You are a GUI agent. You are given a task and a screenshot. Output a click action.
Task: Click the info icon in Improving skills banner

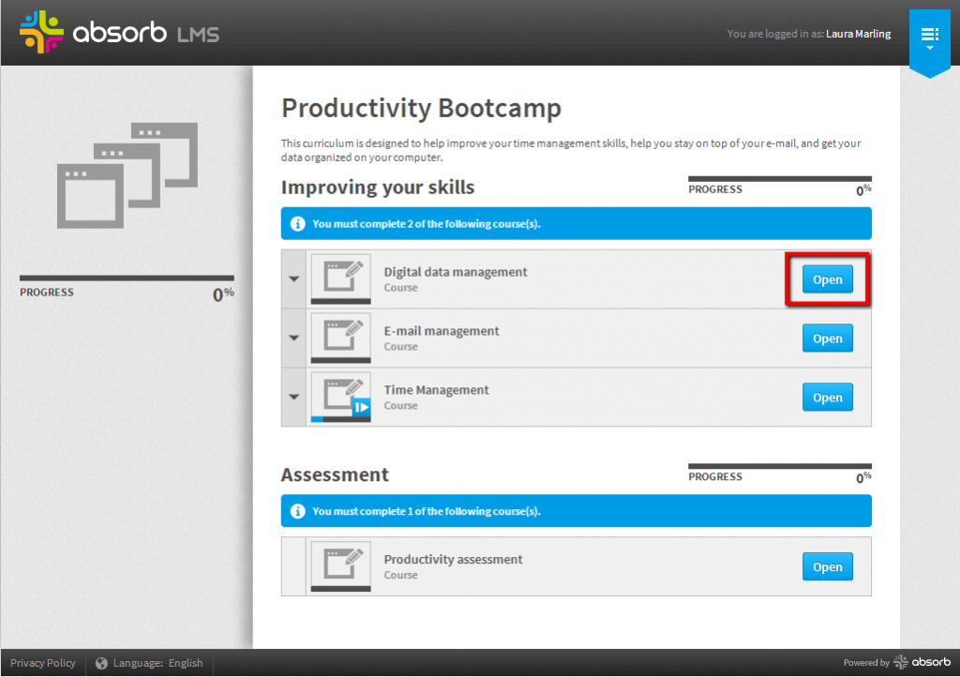(x=297, y=224)
